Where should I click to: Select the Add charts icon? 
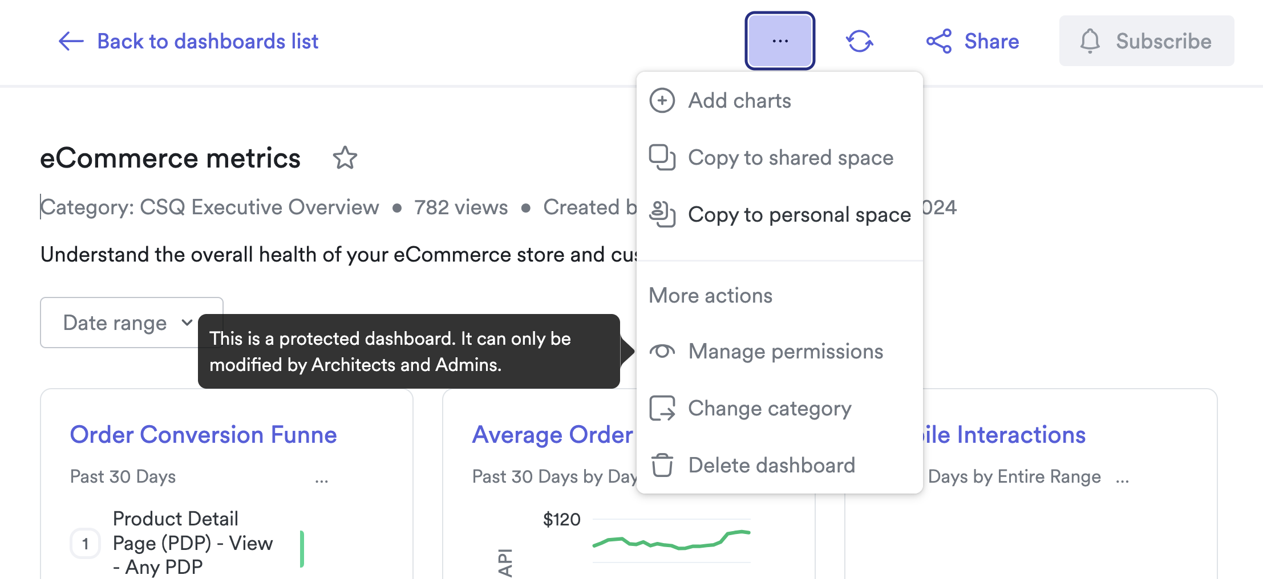point(662,100)
